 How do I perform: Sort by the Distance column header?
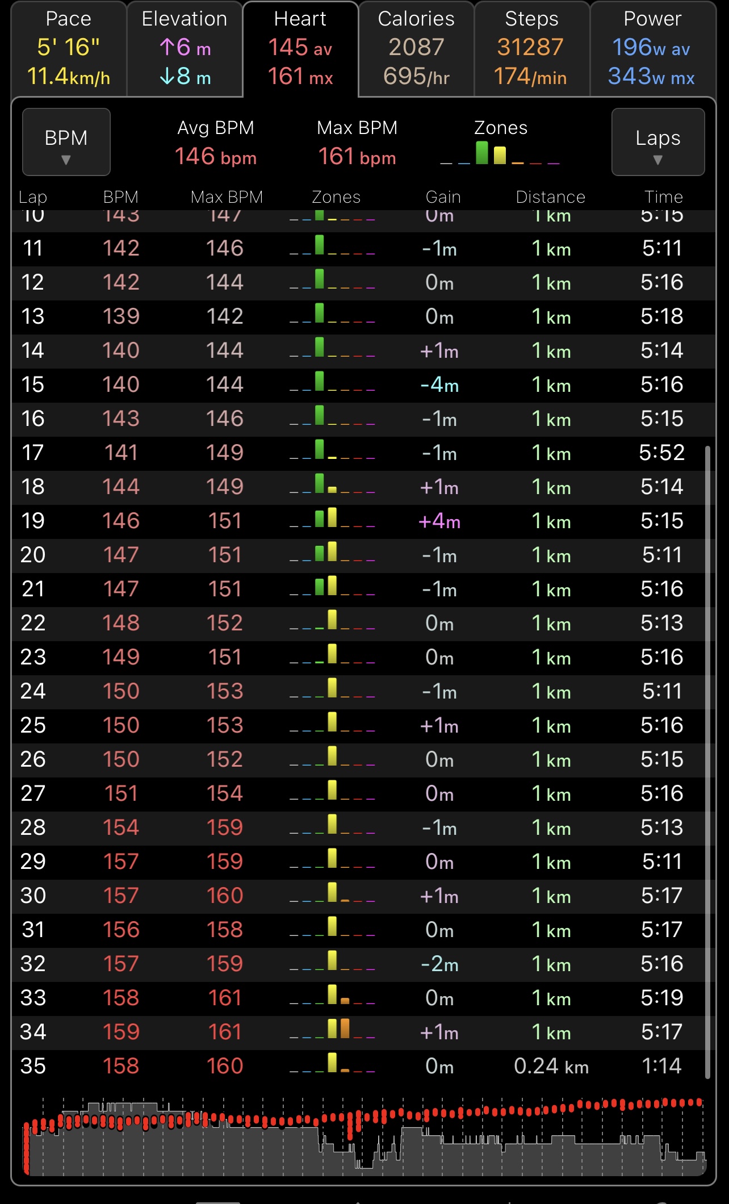tap(550, 197)
